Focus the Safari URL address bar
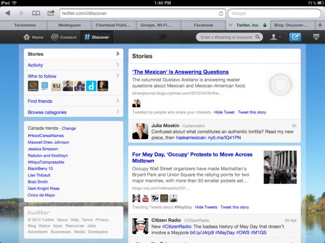Viewport: 325px width, 243px height. coord(143,13)
